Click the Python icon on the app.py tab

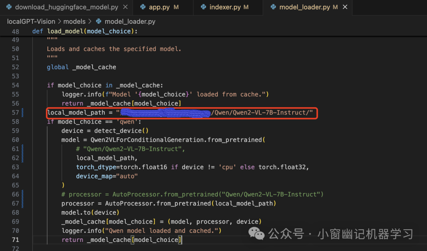click(x=143, y=7)
